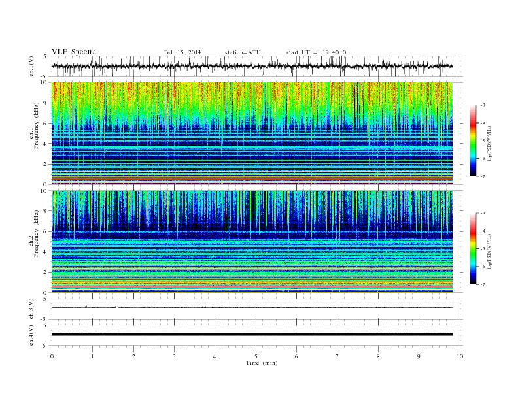Click the ch.1 voltage waveform trace
The image size is (518, 400).
click(252, 66)
